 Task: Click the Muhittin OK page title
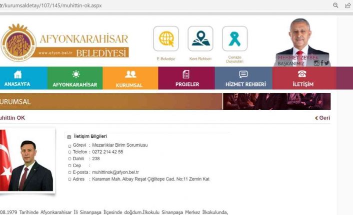(x=12, y=118)
